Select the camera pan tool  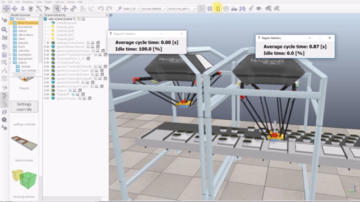(x=6, y=9)
